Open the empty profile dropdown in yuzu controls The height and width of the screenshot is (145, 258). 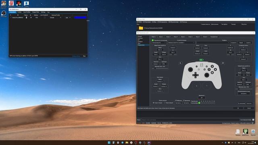[x=213, y=43]
